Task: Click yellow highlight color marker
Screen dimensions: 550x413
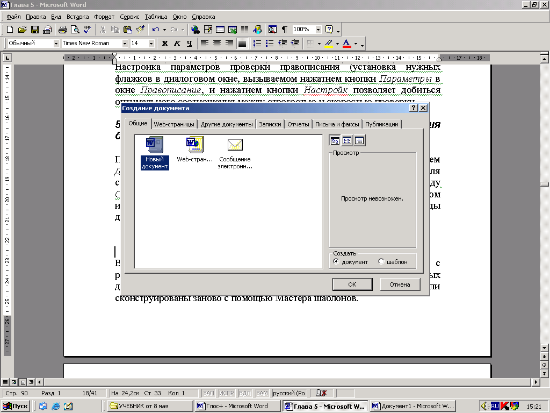Action: pos(329,43)
